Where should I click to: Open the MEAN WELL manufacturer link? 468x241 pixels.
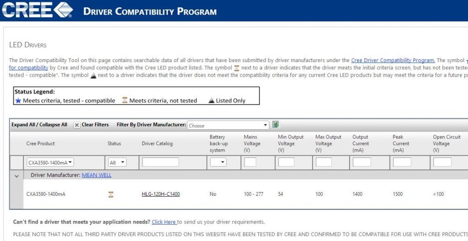pyautogui.click(x=96, y=175)
